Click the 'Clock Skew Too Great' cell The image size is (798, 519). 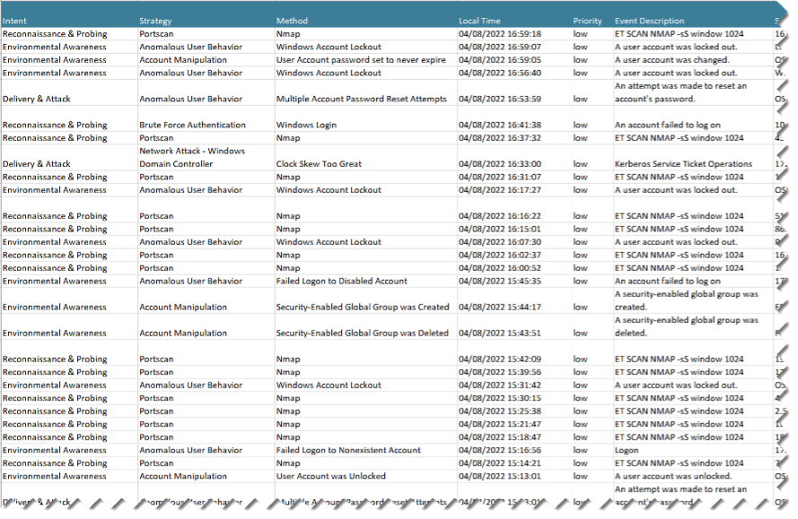pyautogui.click(x=319, y=164)
